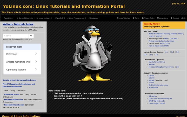Click the Discover more header
The height and width of the screenshot is (117, 187).
[x=22, y=47]
